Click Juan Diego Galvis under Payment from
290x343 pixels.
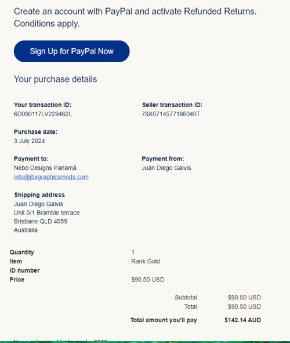tap(166, 168)
